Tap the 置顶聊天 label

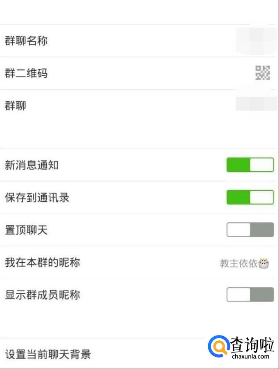(26, 230)
